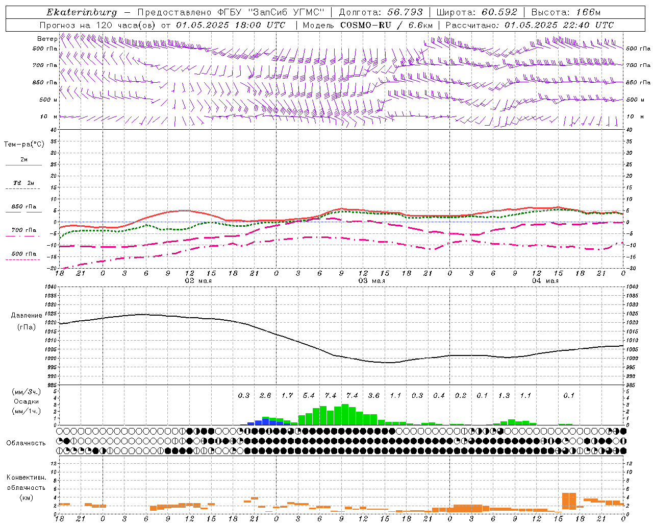Click the '03 мая' date label

371,281
